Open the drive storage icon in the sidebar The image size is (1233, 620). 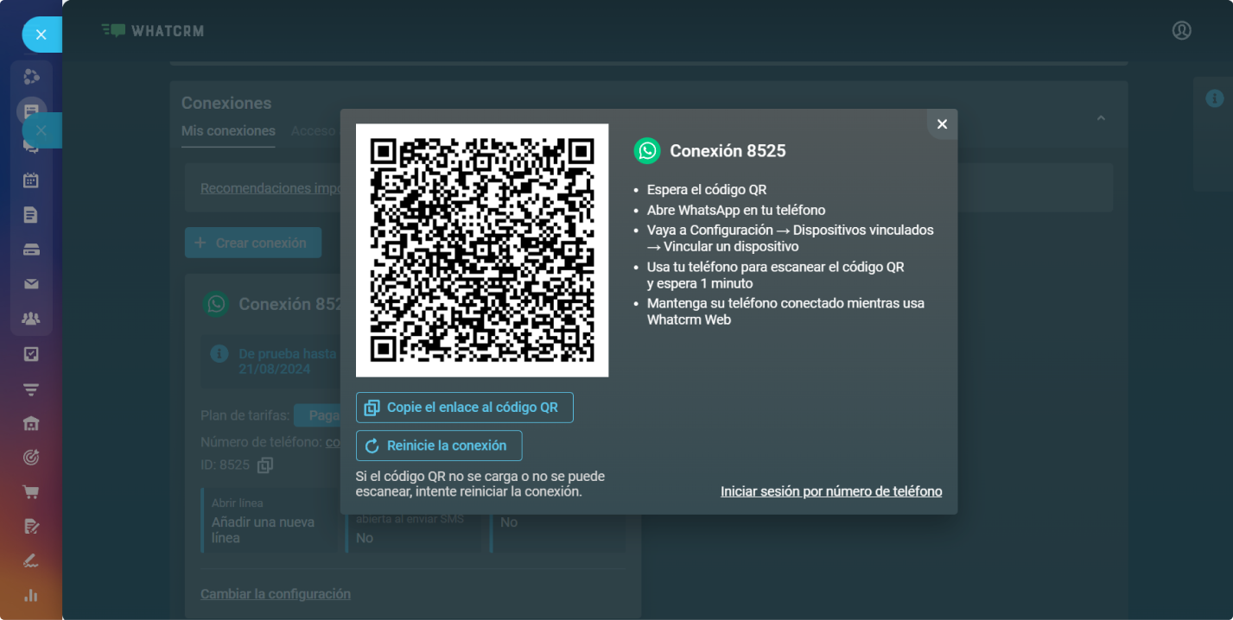(31, 250)
